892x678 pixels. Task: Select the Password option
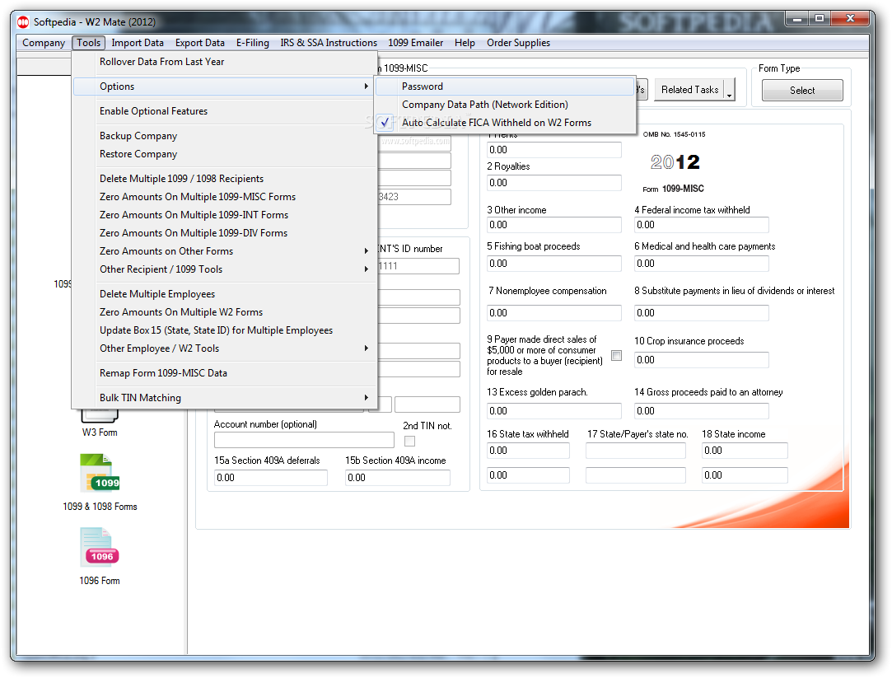pyautogui.click(x=505, y=87)
